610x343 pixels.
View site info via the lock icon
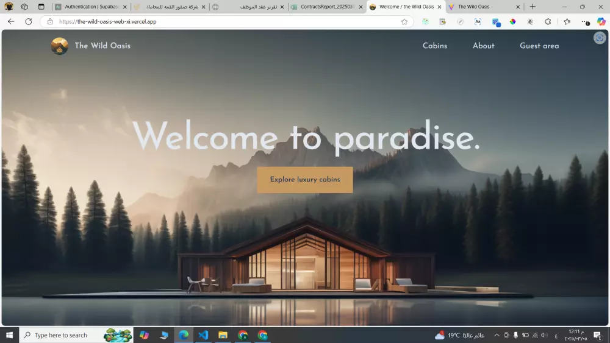[50, 22]
